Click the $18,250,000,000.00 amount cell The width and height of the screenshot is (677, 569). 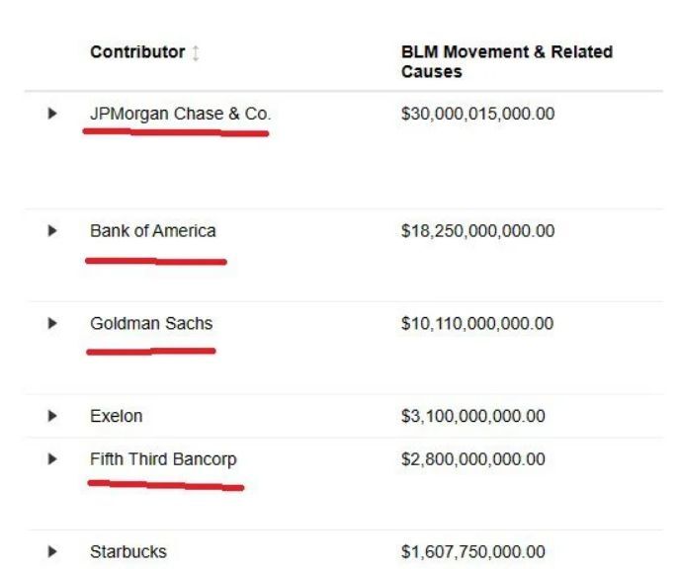pyautogui.click(x=477, y=231)
